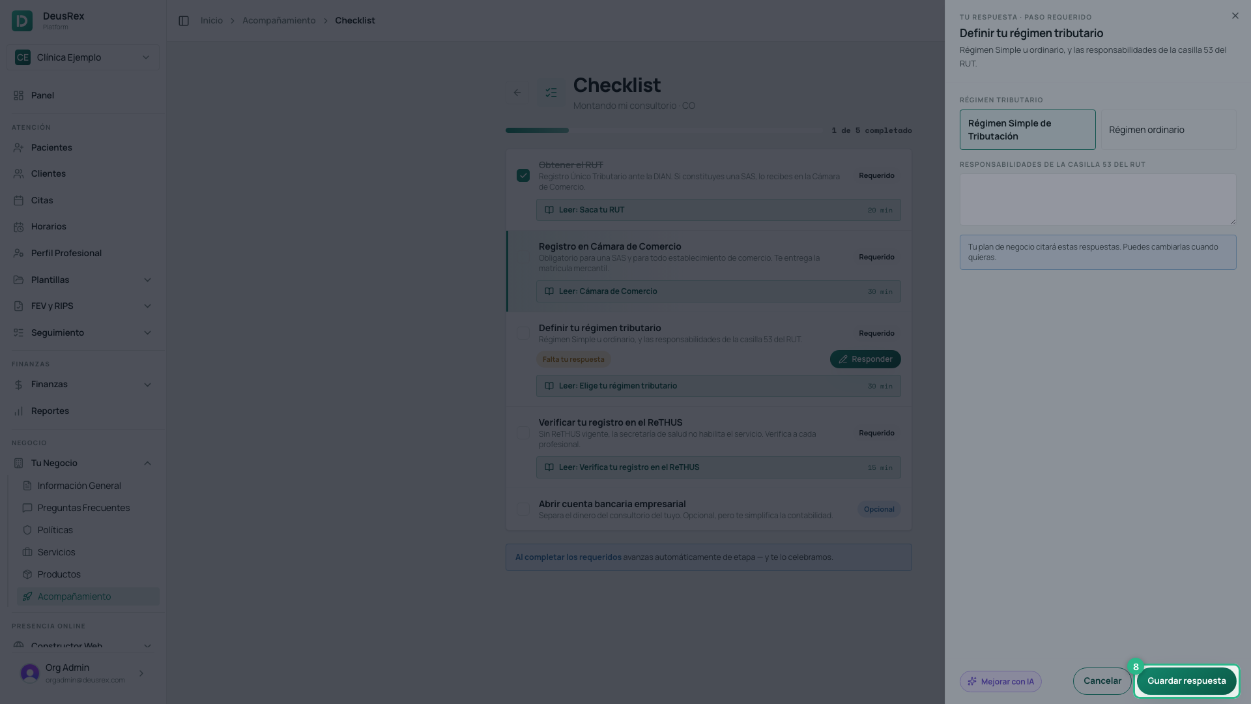Click the Reportes chart icon

tap(18, 411)
